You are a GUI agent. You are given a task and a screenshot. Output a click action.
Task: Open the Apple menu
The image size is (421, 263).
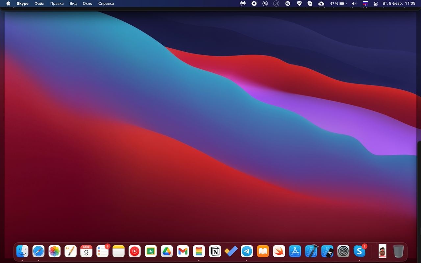pyautogui.click(x=8, y=3)
